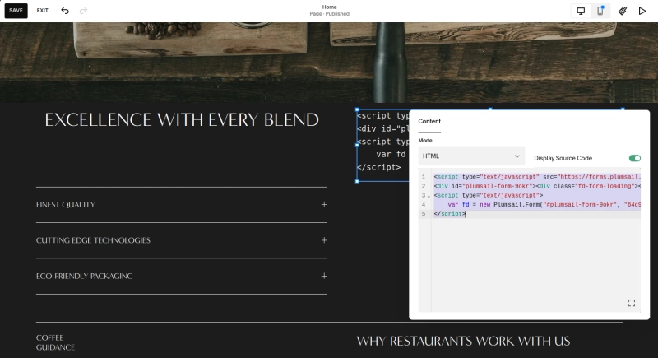The width and height of the screenshot is (658, 358).
Task: Click the code block on the page canvas
Action: [x=382, y=145]
